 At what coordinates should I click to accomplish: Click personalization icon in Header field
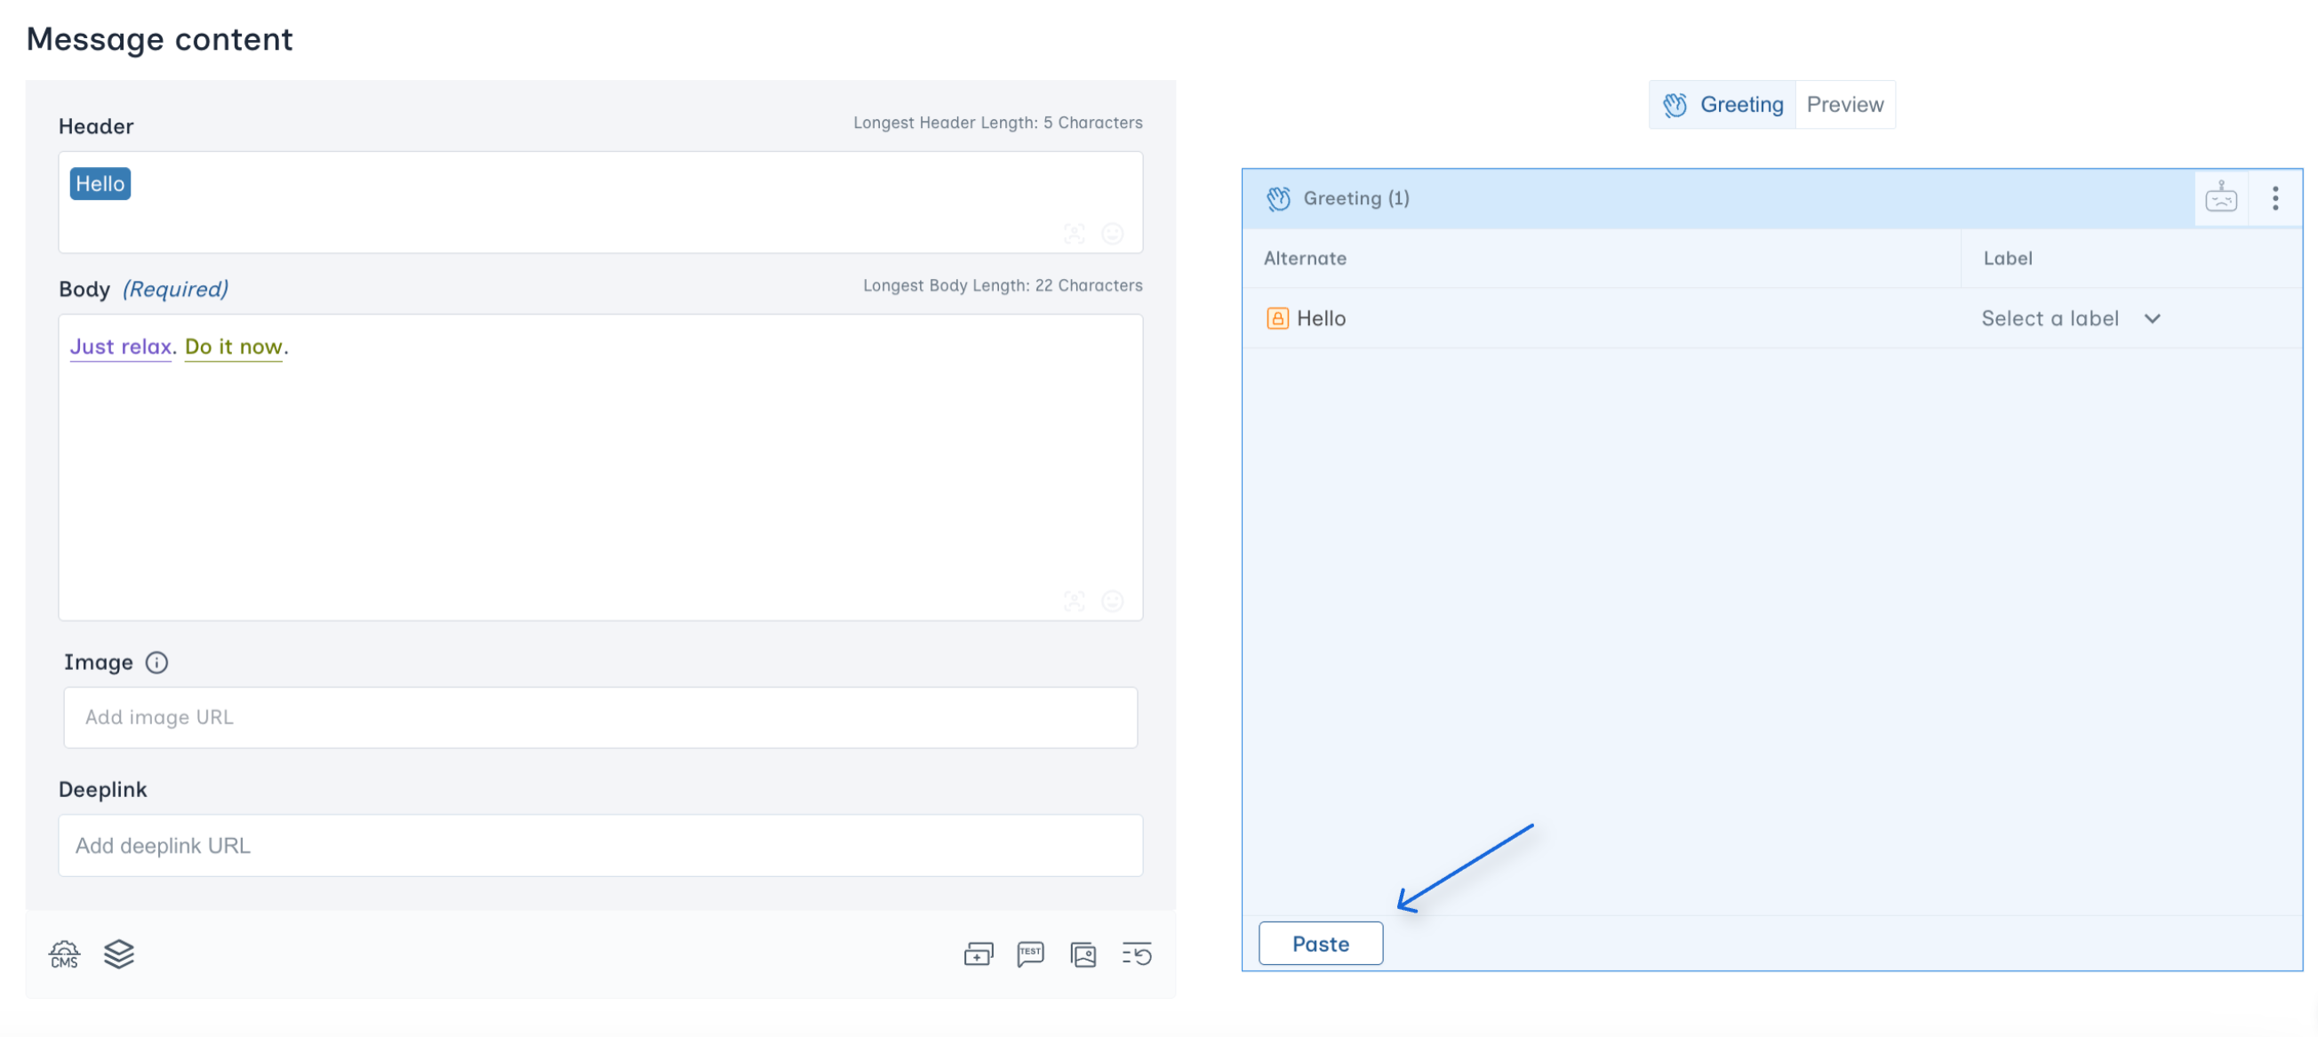coord(1075,234)
